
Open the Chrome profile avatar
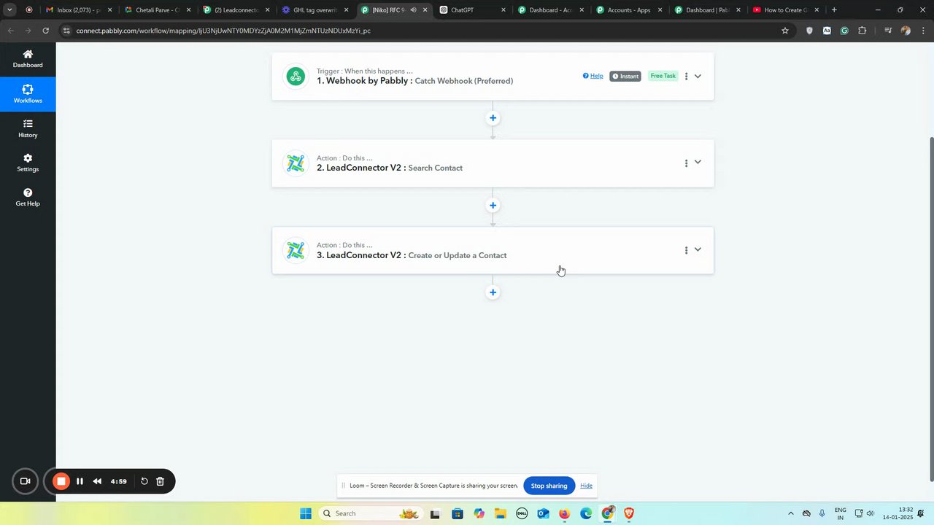(906, 31)
